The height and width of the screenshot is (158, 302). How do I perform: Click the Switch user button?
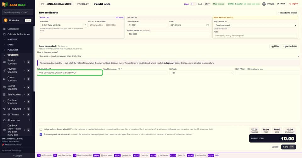281,4
